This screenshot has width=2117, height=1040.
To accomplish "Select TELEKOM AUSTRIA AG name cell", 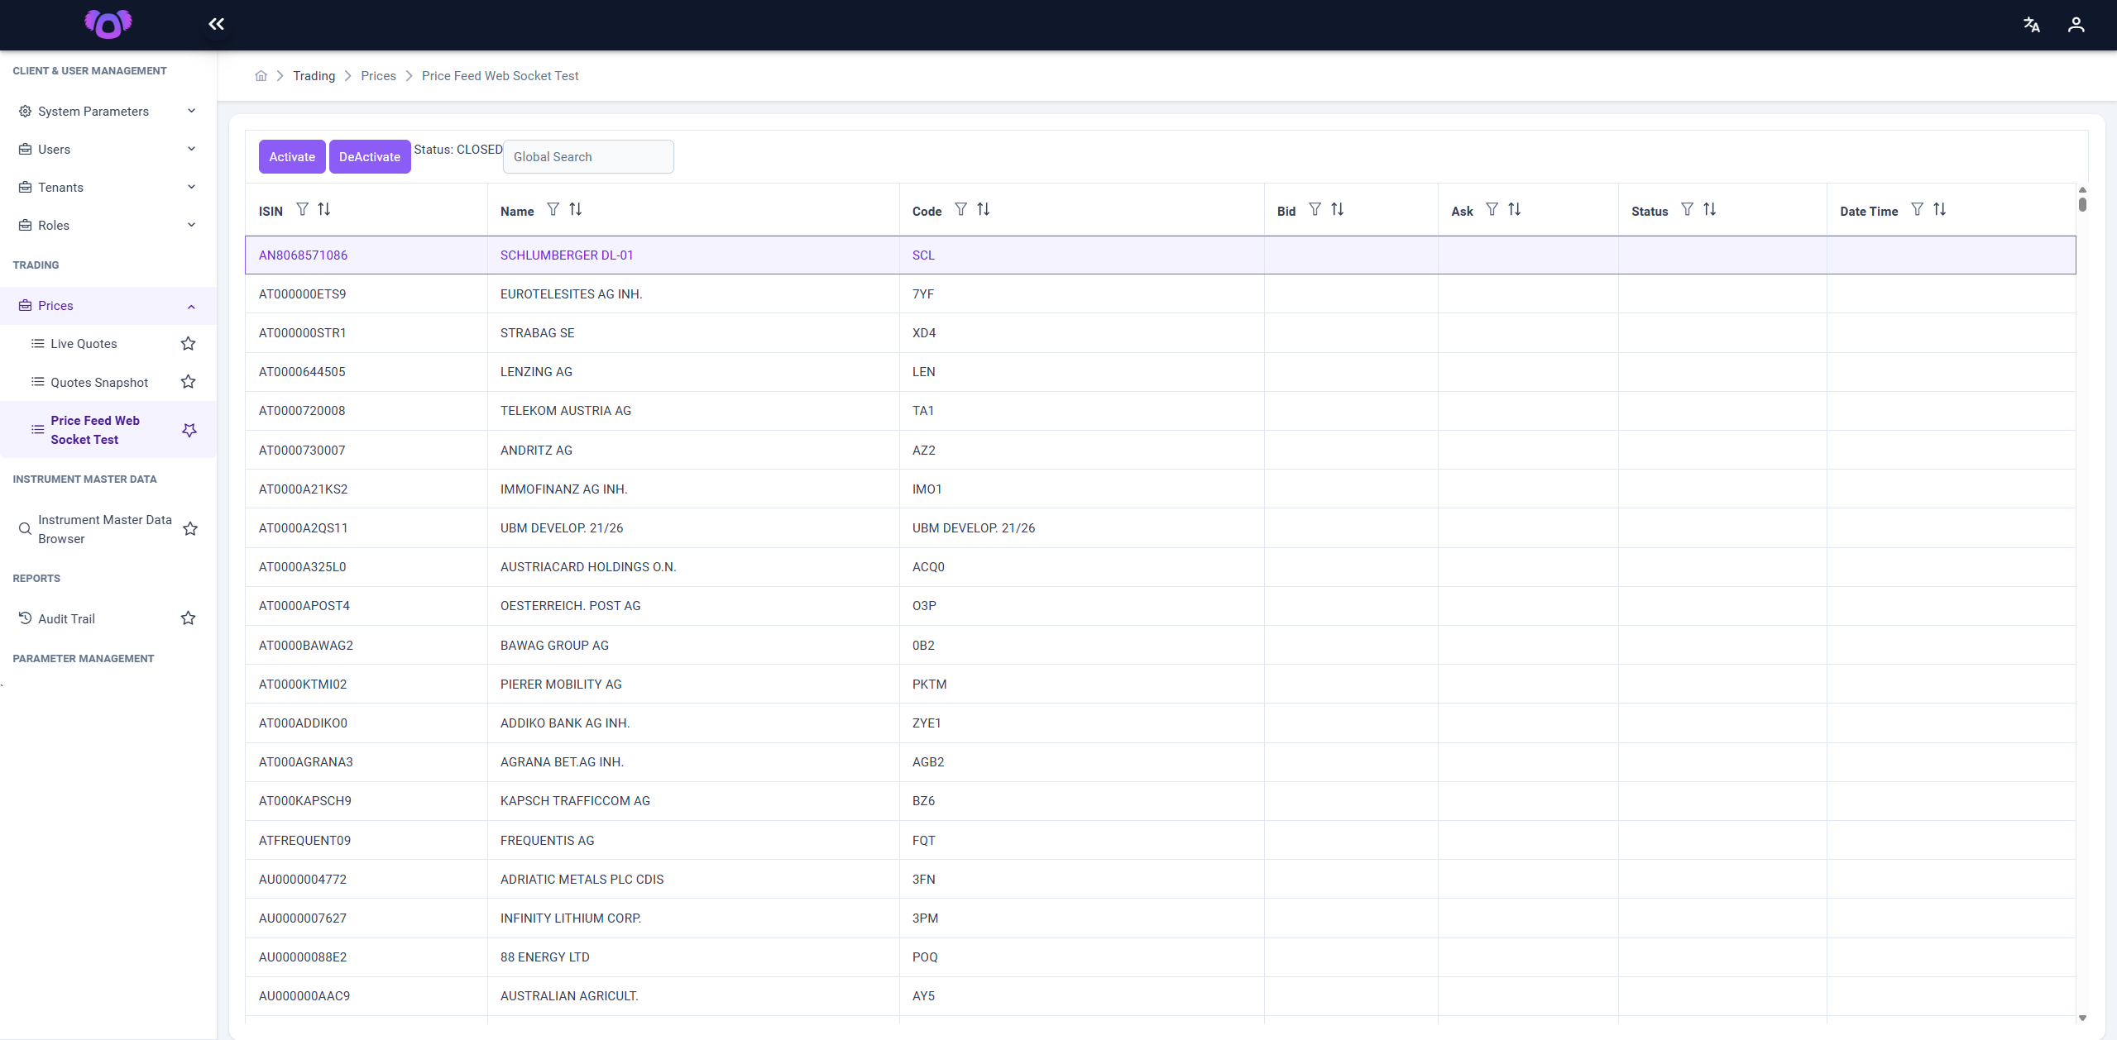I will (693, 411).
